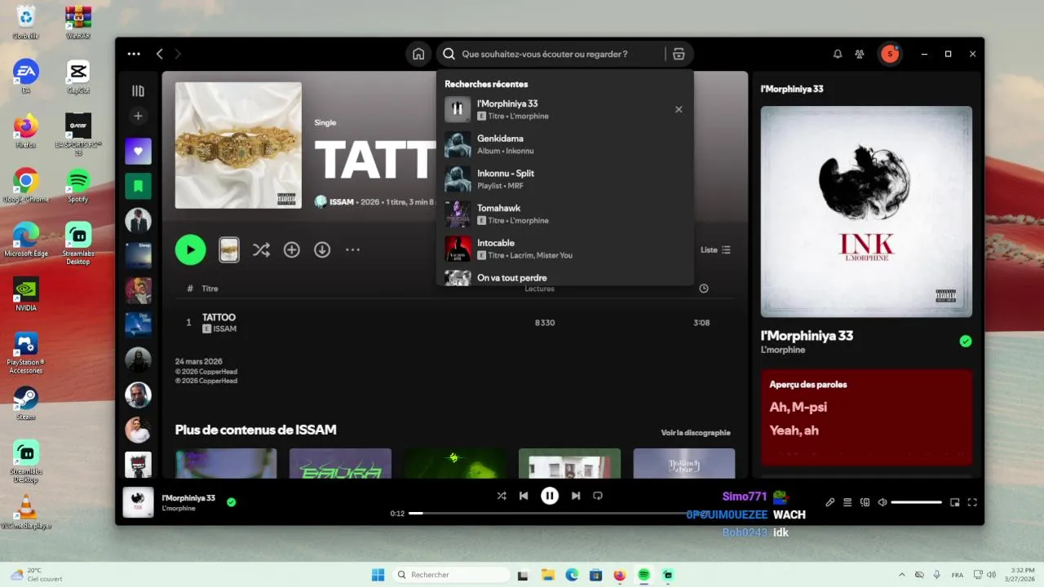Screen dimensions: 1044x587
Task: Click l'Morphiniya 33 title in player bar
Action: [188, 498]
